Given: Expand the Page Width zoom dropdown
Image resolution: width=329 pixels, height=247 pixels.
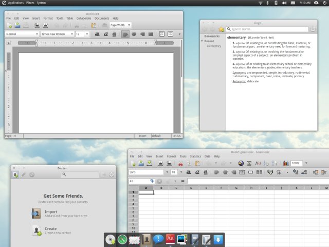Looking at the screenshot, I should pyautogui.click(x=120, y=25).
